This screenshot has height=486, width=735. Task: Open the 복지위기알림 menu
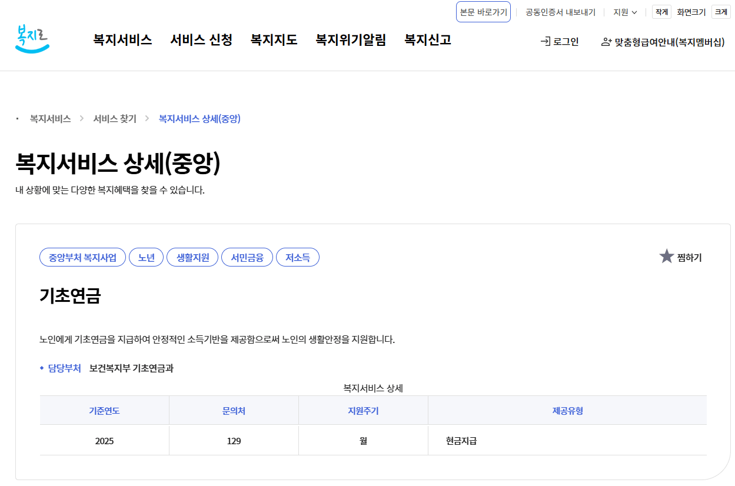point(350,39)
